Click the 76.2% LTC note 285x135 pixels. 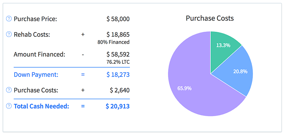(118, 62)
